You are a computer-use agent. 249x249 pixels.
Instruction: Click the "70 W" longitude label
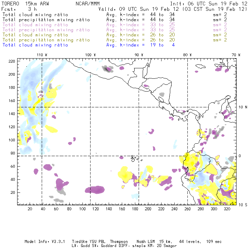pos(236,55)
